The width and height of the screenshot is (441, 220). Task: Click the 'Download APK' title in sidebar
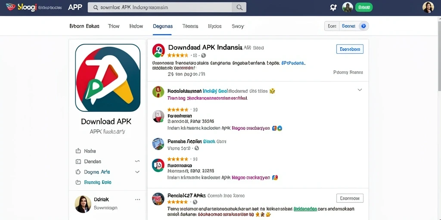click(x=106, y=122)
